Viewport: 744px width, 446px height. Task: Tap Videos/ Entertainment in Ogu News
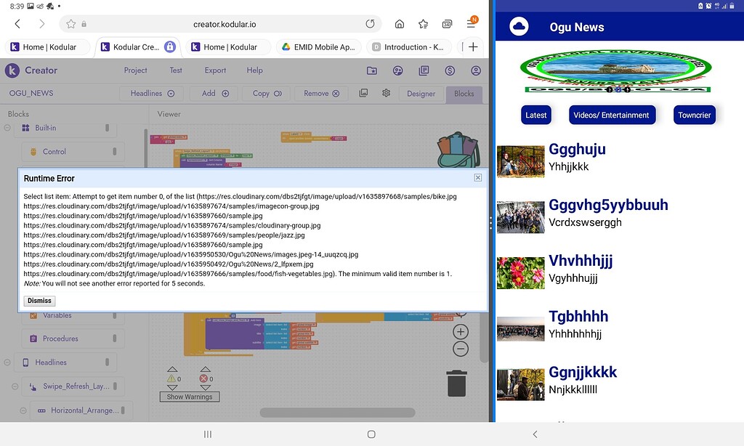612,115
